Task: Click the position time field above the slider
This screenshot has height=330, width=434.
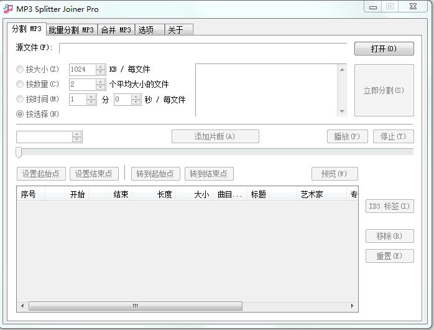Action: [x=44, y=137]
